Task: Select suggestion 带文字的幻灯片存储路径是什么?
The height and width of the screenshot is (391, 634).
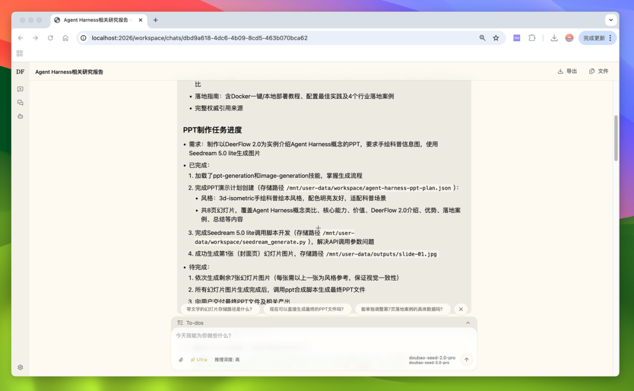Action: click(219, 309)
